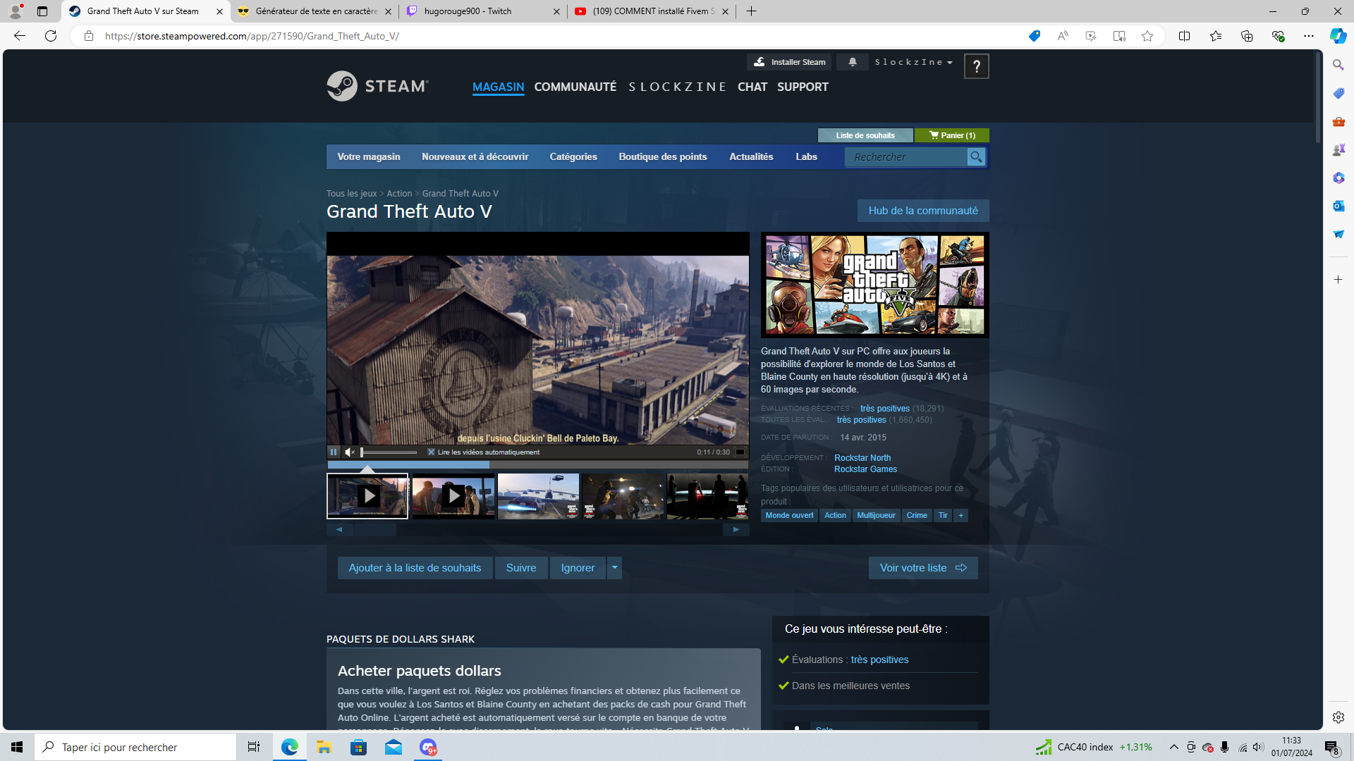Add this page to favorites star
1354x761 pixels.
click(x=1147, y=36)
